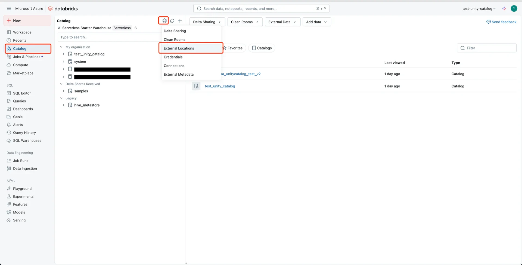Choose External Metadata in the gear menu

tap(191, 74)
